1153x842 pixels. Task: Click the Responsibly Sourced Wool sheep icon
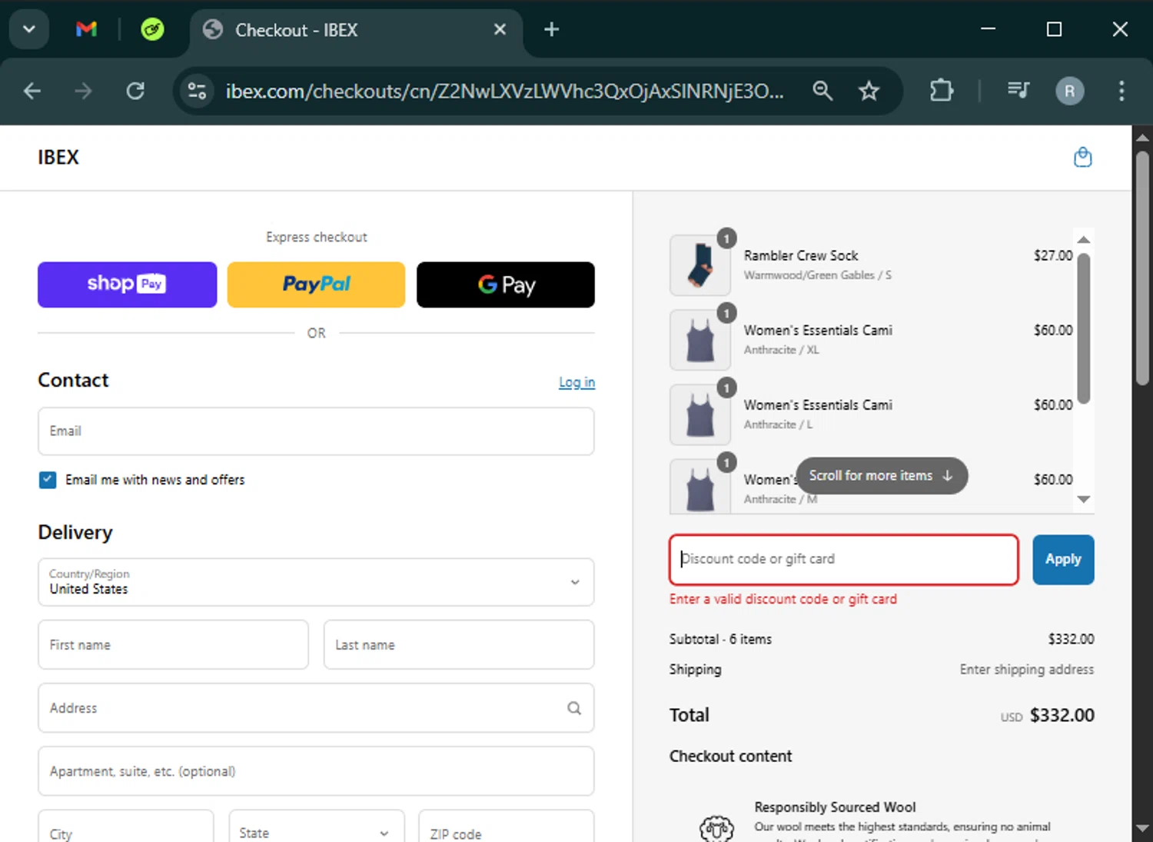(716, 827)
